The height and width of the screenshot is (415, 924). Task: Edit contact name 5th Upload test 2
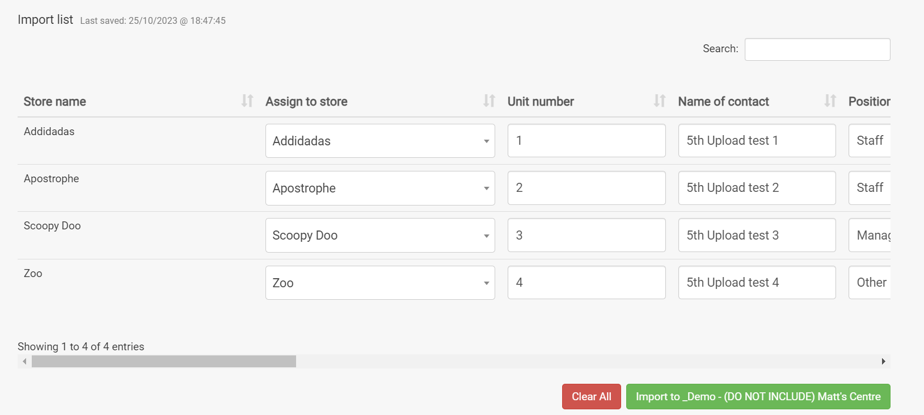pyautogui.click(x=756, y=188)
